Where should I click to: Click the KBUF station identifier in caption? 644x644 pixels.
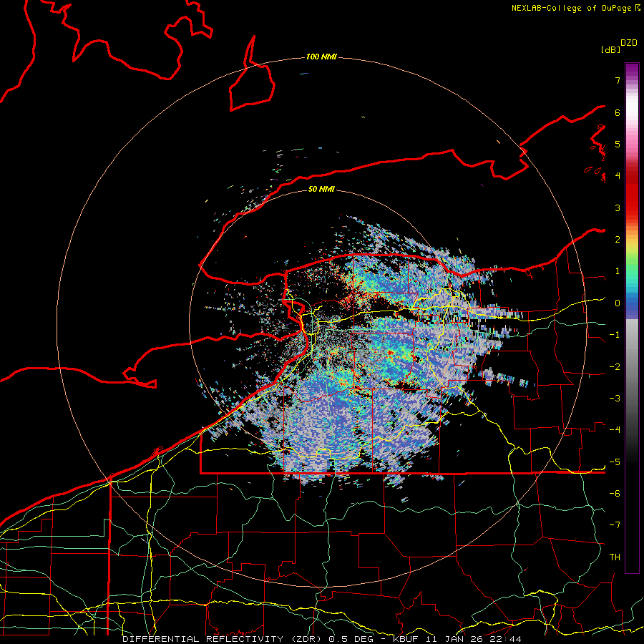coord(406,639)
